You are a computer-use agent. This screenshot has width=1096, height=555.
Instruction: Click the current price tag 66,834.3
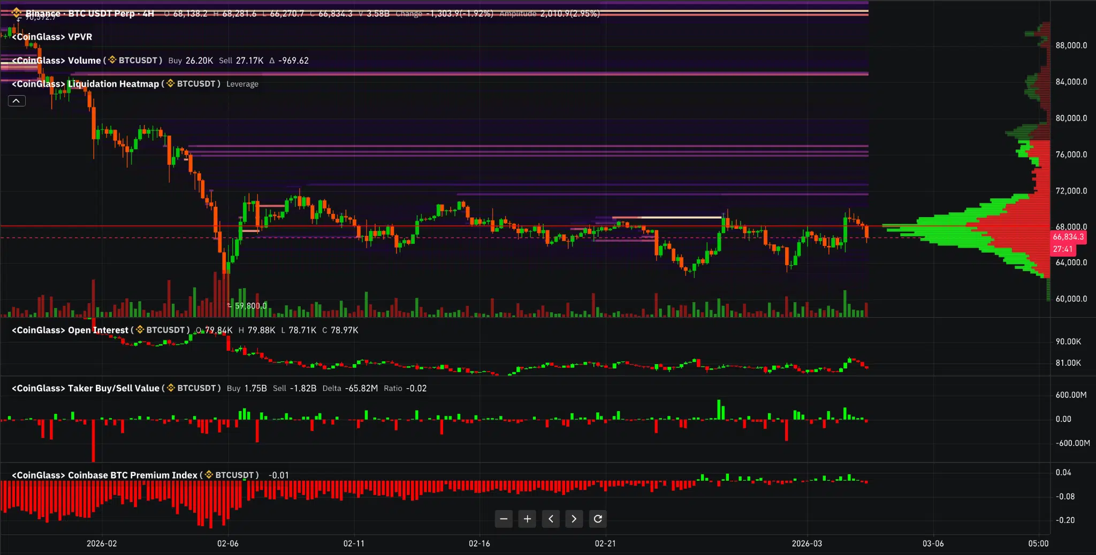[x=1068, y=237]
